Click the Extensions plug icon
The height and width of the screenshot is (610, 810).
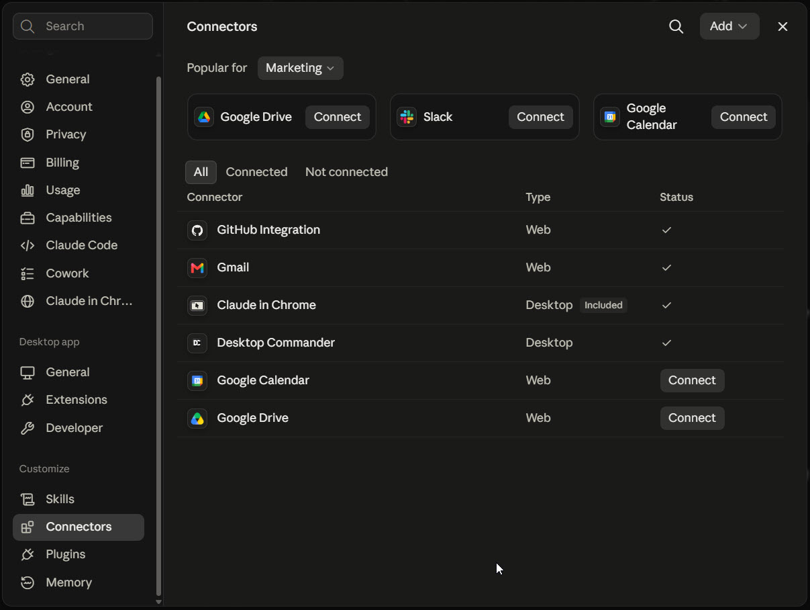coord(28,400)
